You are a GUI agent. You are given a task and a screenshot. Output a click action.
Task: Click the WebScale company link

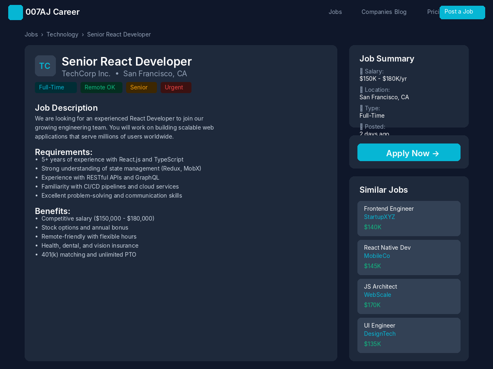pyautogui.click(x=378, y=295)
